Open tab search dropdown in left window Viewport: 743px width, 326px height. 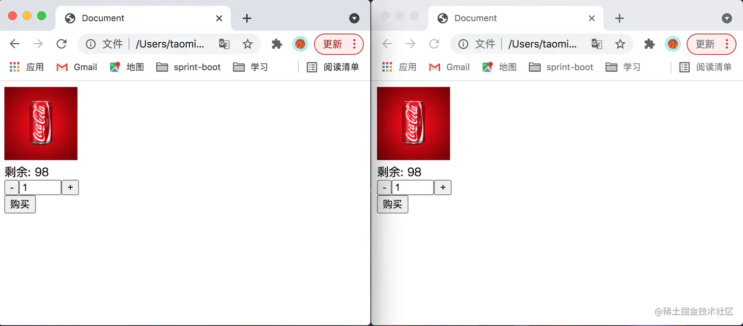pyautogui.click(x=354, y=18)
